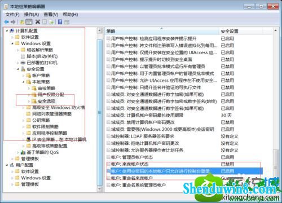The height and width of the screenshot is (203, 282).
Task: Click the Back arrow toolbar icon
Action: coord(7,22)
